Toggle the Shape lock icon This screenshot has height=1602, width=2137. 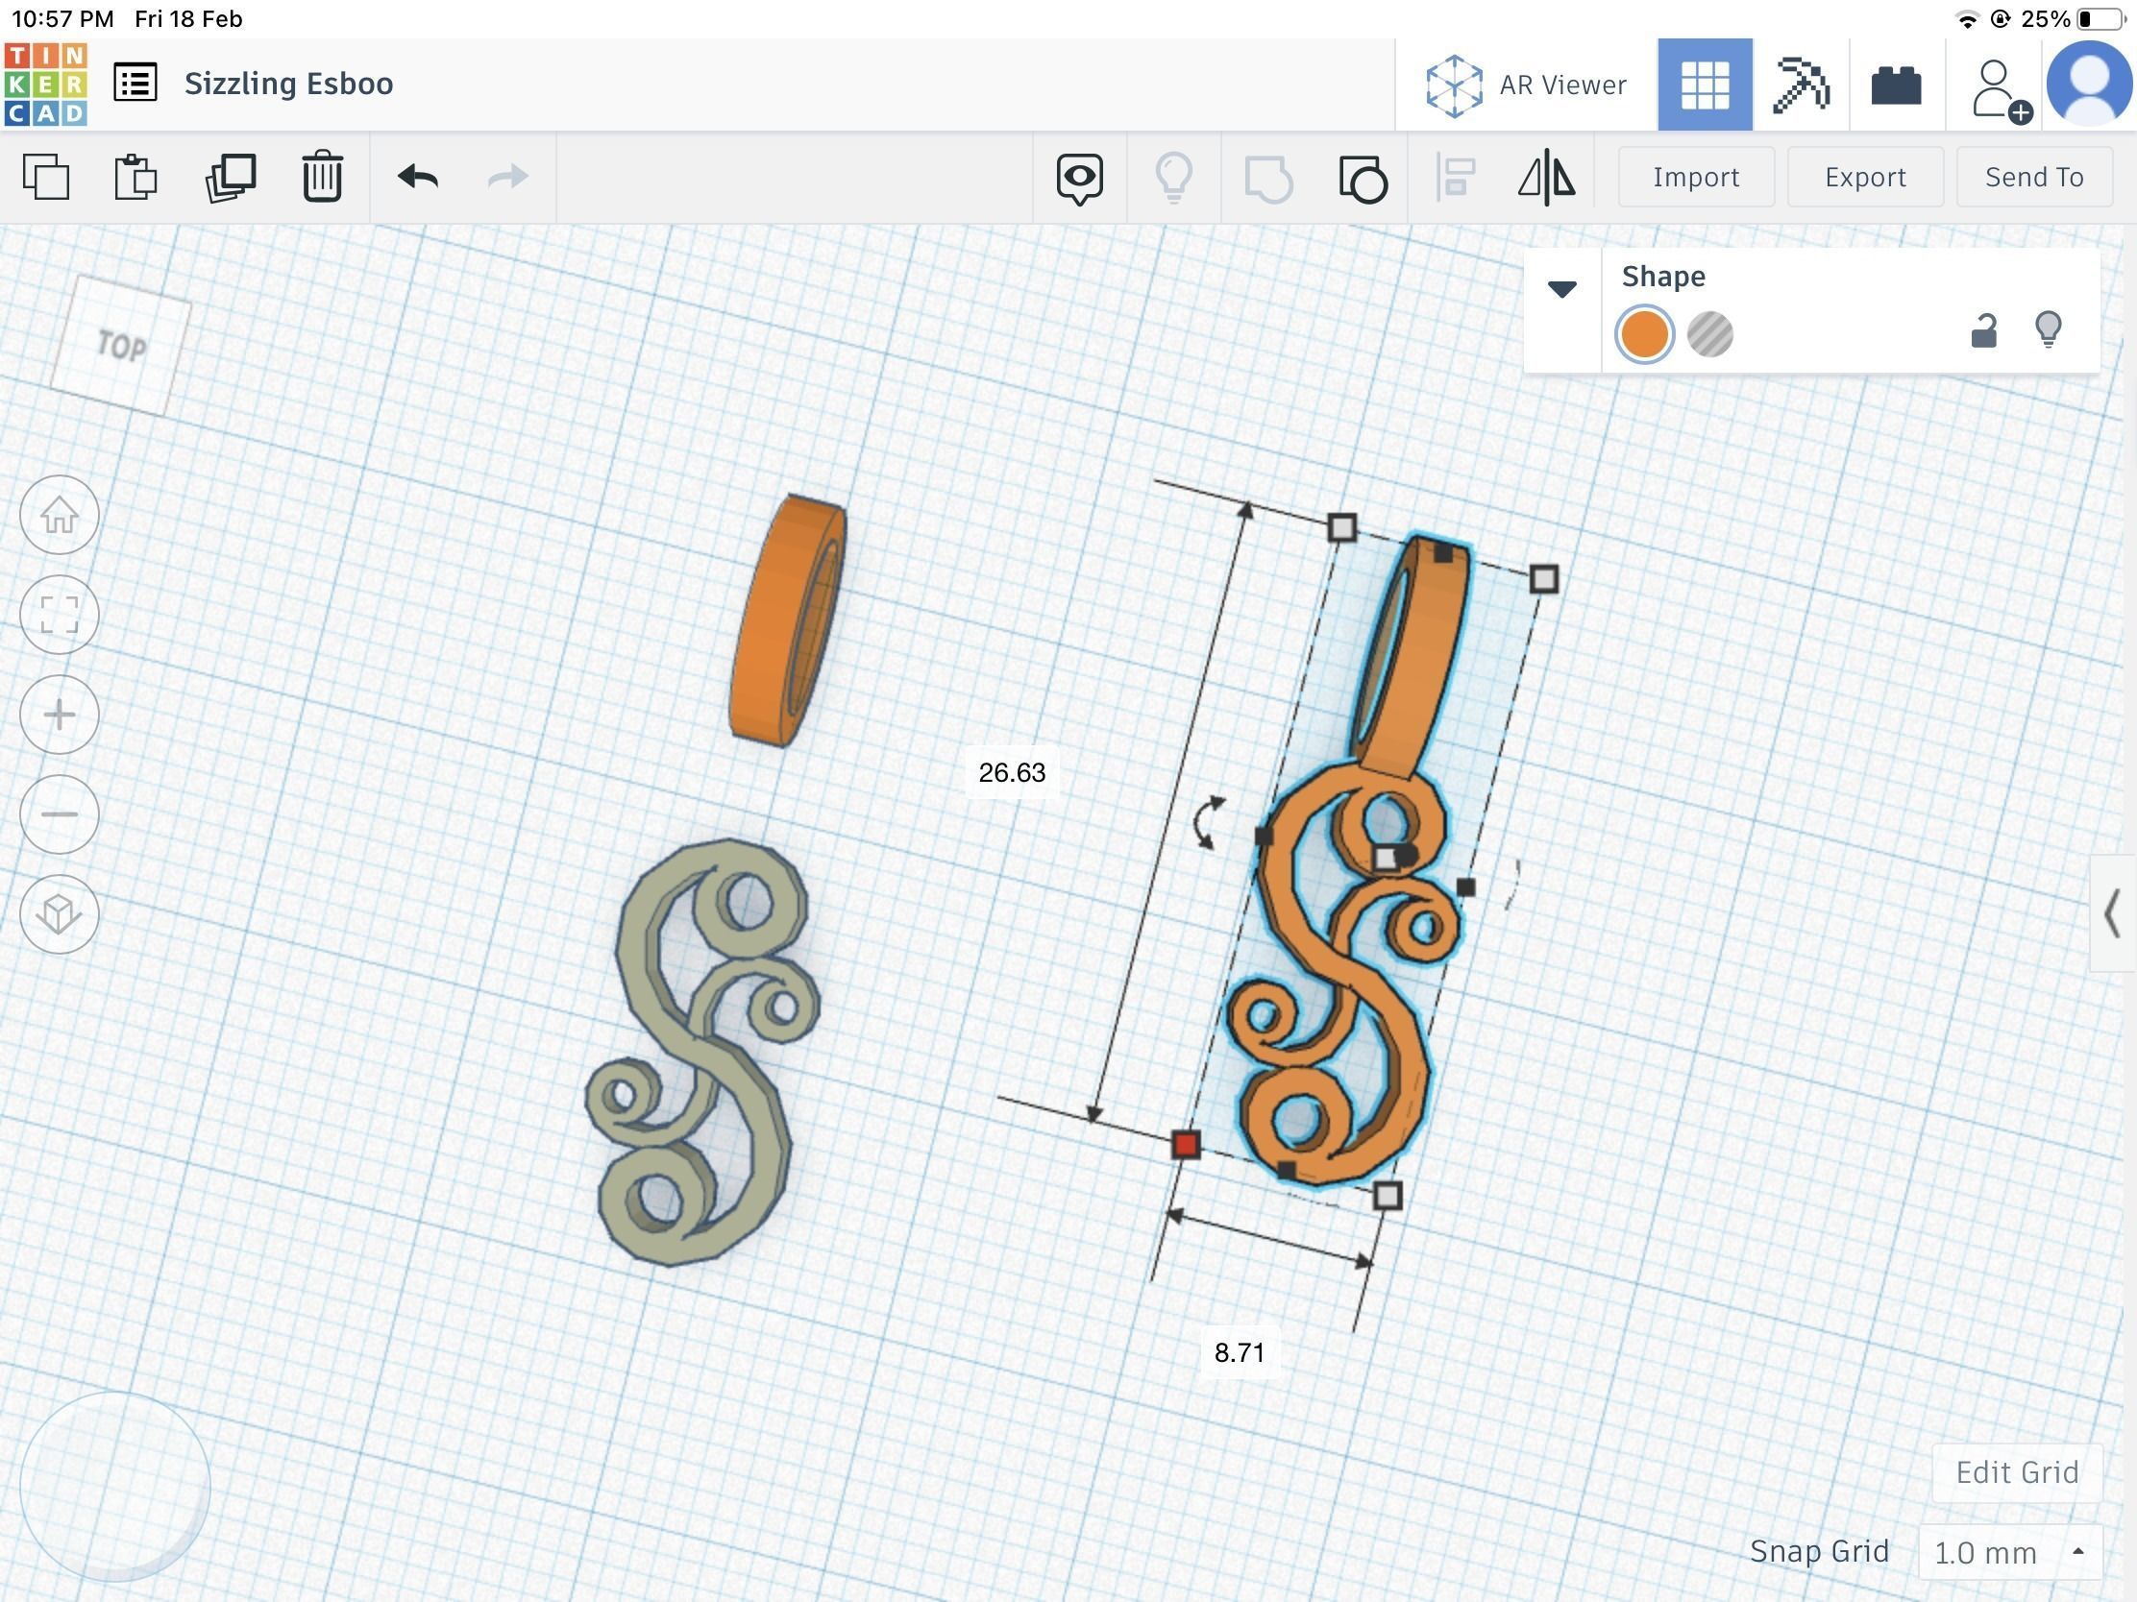tap(1983, 331)
